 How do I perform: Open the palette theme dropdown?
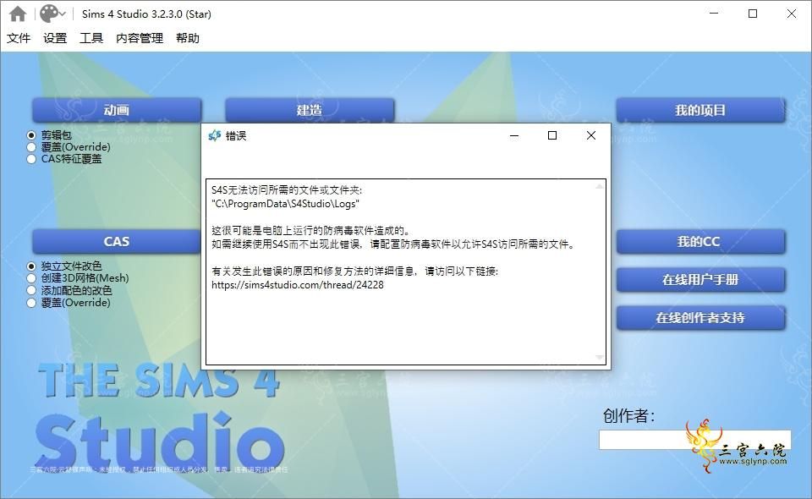(52, 14)
